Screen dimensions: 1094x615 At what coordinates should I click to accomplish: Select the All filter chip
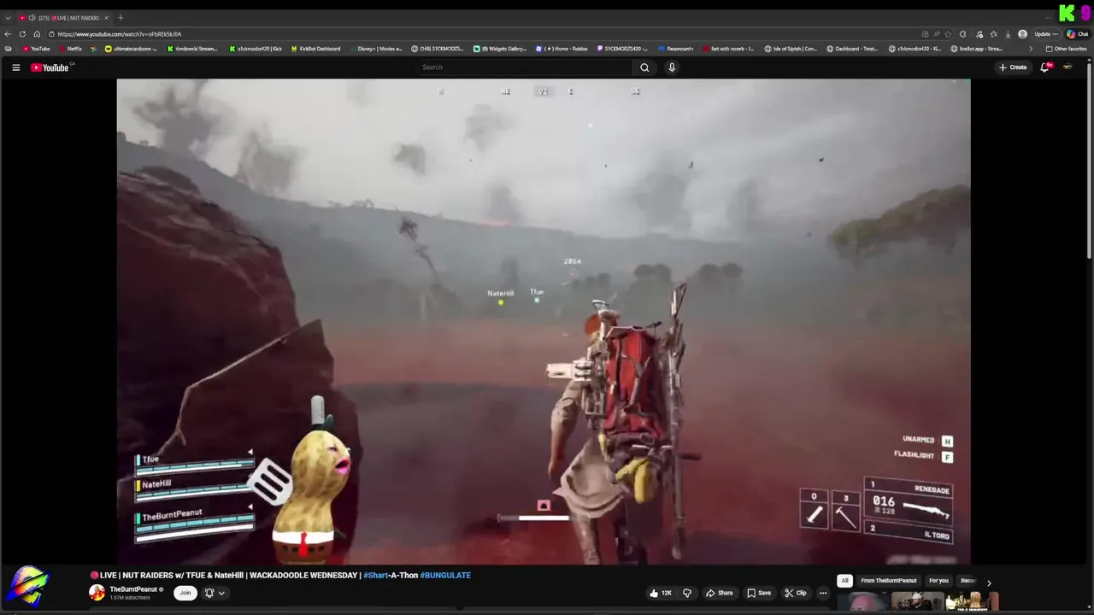[844, 581]
